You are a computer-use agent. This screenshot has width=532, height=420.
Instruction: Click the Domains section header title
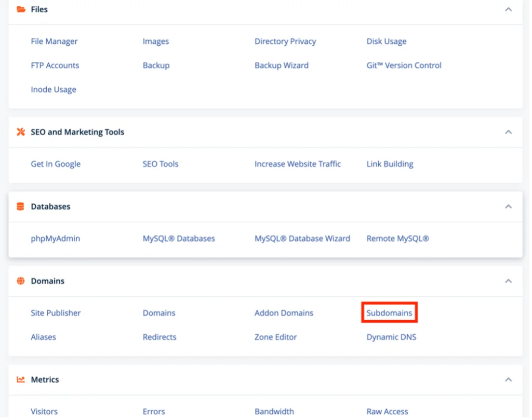47,281
